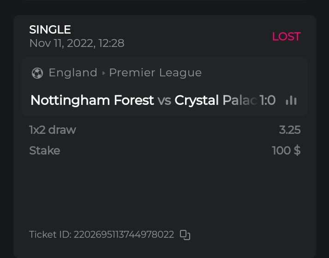Click the 'vs' text between teams
This screenshot has width=329, height=258.
(164, 100)
